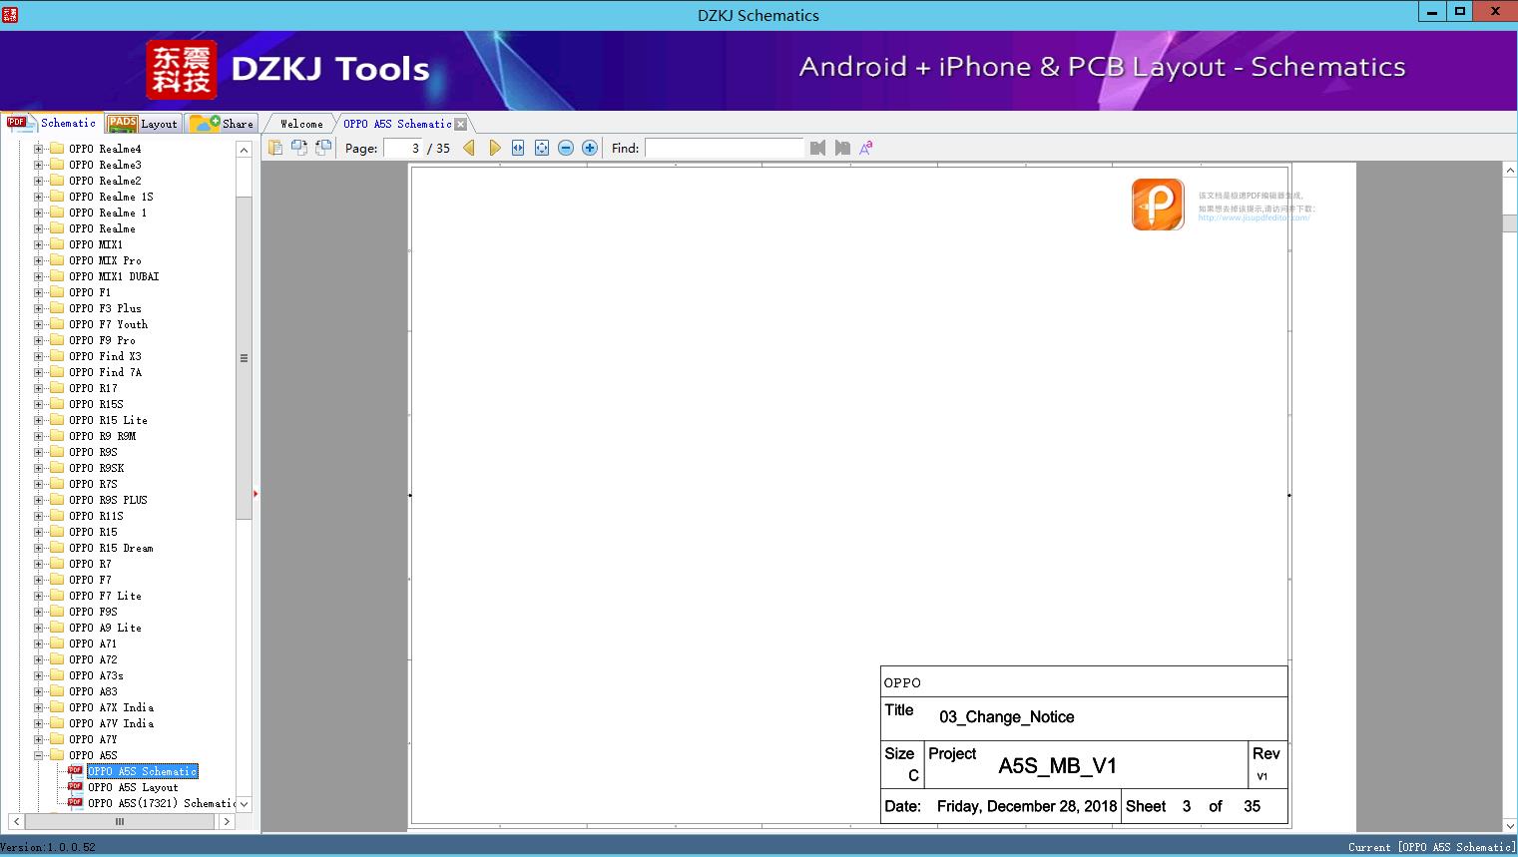Go to the next page arrow
1518x857 pixels.
point(494,148)
